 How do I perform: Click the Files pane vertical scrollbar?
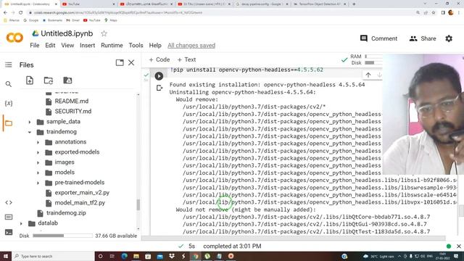[138, 204]
